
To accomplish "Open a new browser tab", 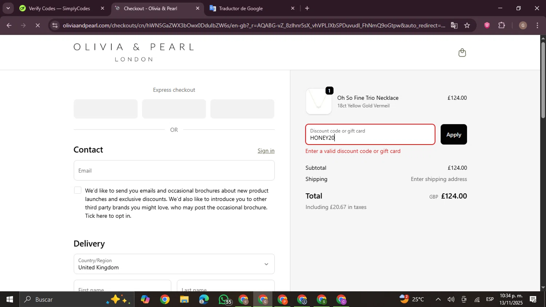I will (x=307, y=8).
